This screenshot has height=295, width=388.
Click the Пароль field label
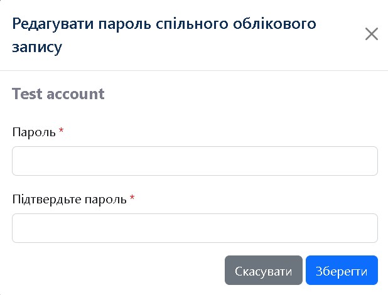(34, 132)
